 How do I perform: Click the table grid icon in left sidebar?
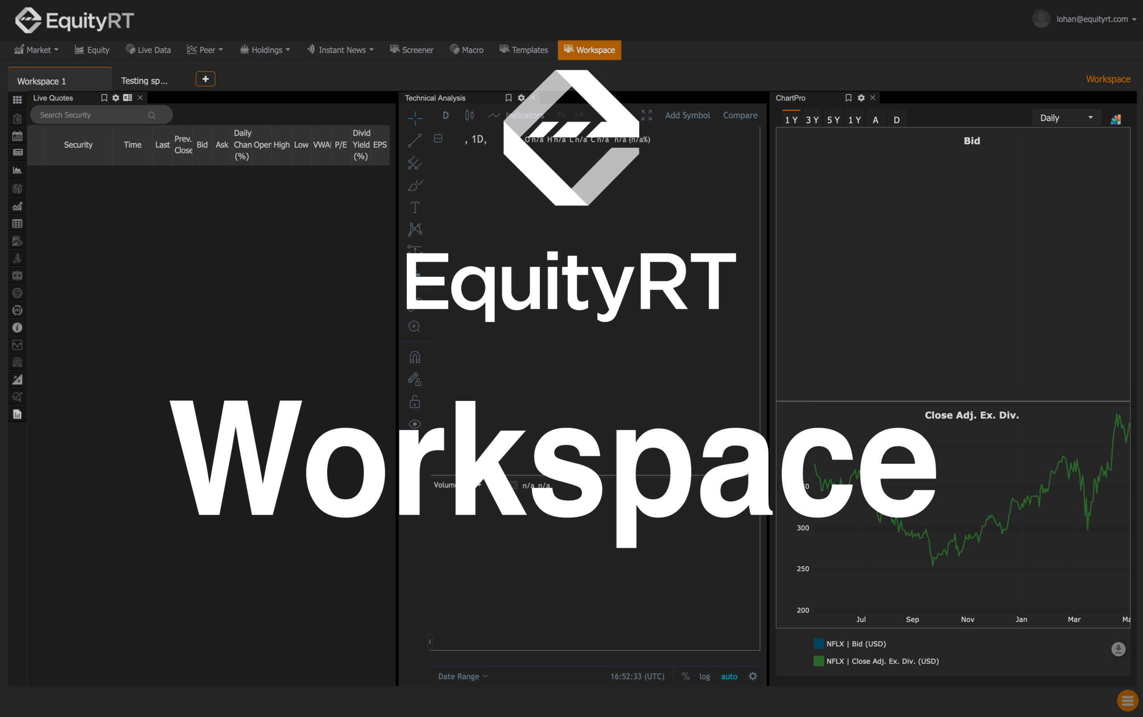pos(17,223)
